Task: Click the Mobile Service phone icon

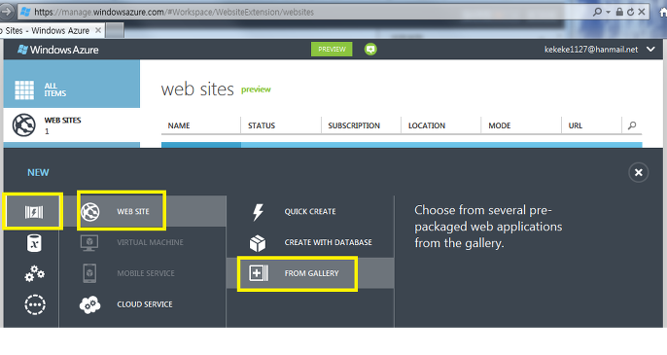Action: coord(89,273)
